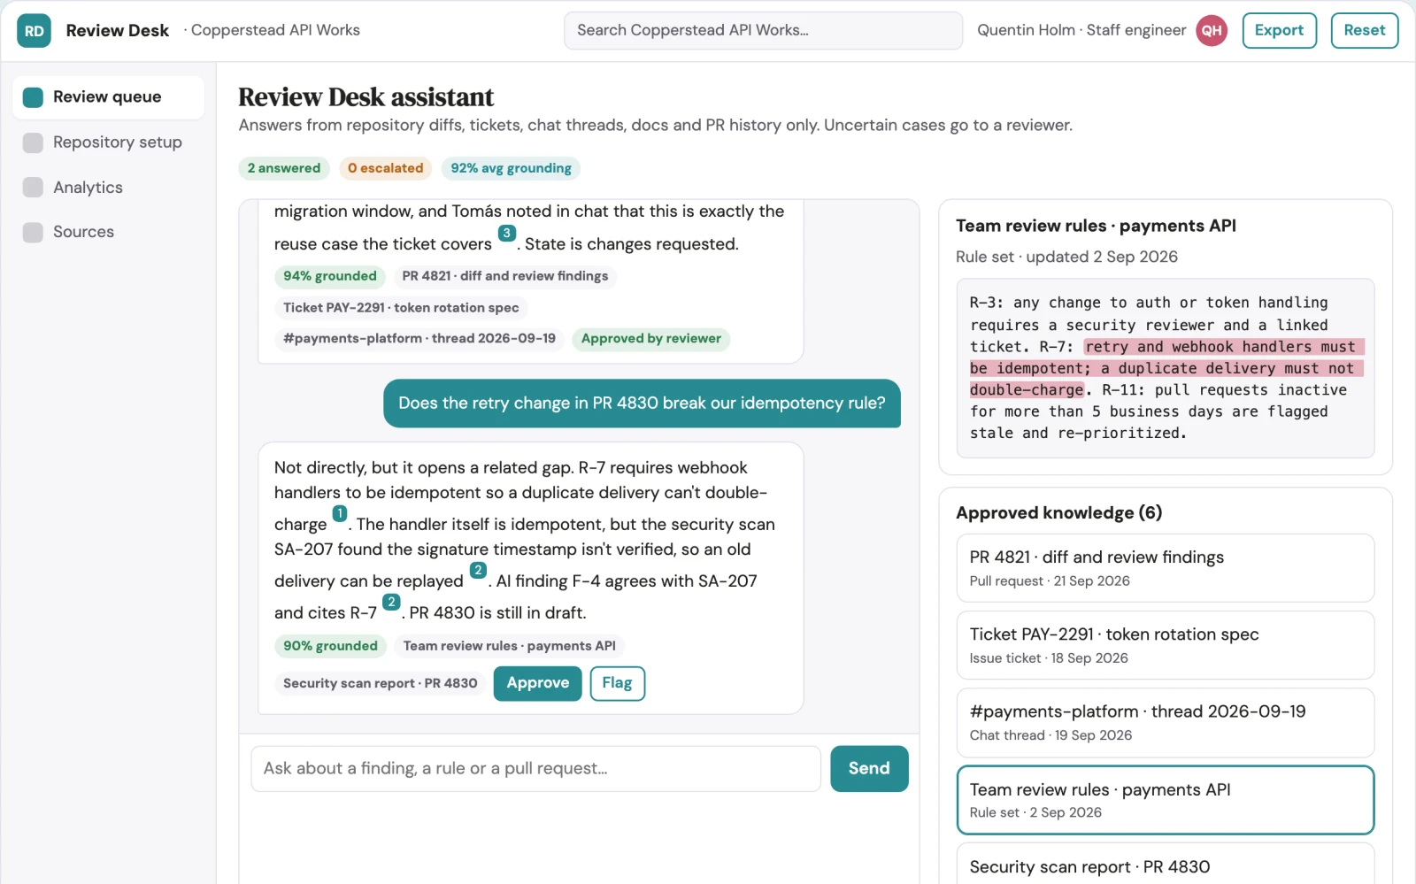Select the Security scan report knowledge card
This screenshot has height=884, width=1416.
click(x=1165, y=865)
